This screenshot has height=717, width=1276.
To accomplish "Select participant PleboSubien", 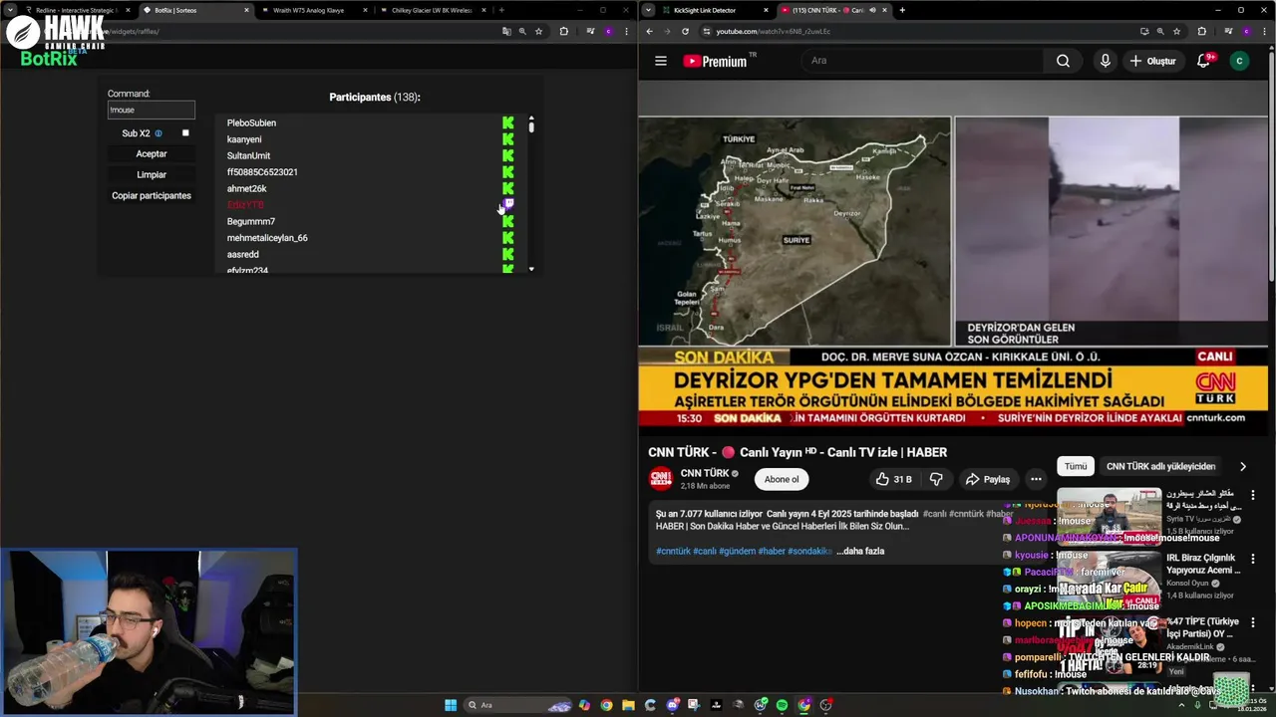I will click(251, 122).
